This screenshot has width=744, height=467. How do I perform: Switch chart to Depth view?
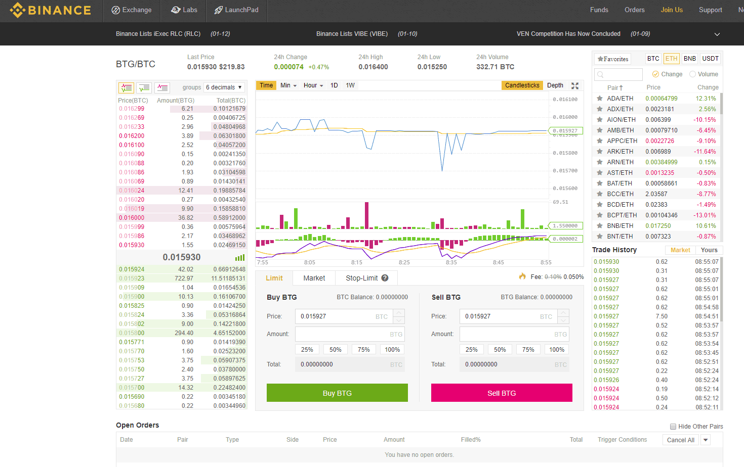[555, 85]
